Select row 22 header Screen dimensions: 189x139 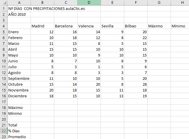(4, 131)
